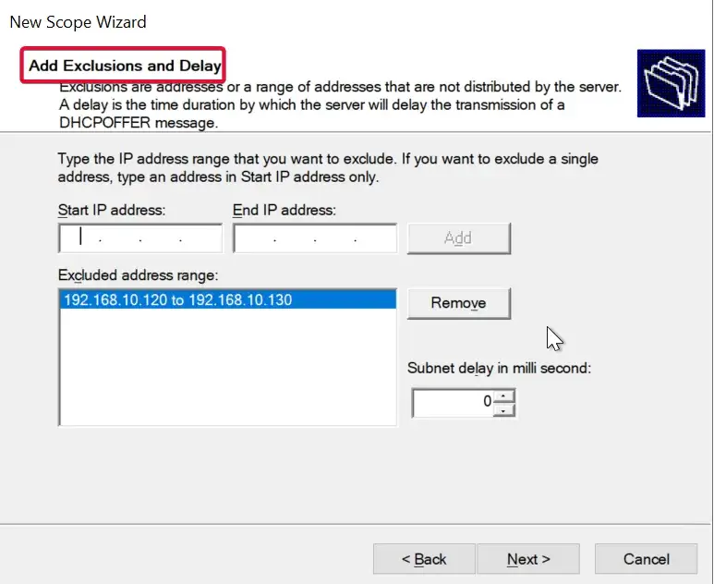Click empty space in excluded address list
714x584 pixels.
coord(226,370)
